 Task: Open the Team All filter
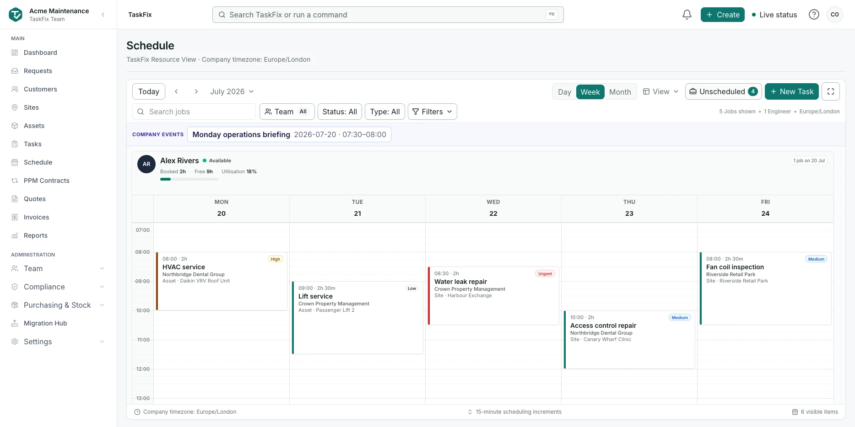pos(287,112)
